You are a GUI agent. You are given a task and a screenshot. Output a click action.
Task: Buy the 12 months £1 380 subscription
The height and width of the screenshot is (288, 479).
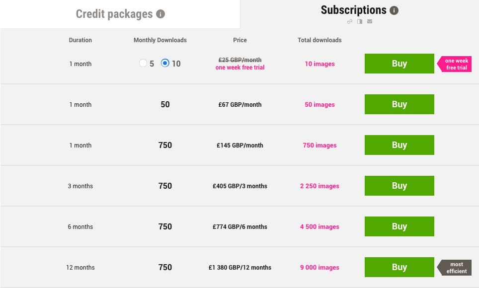[399, 267]
